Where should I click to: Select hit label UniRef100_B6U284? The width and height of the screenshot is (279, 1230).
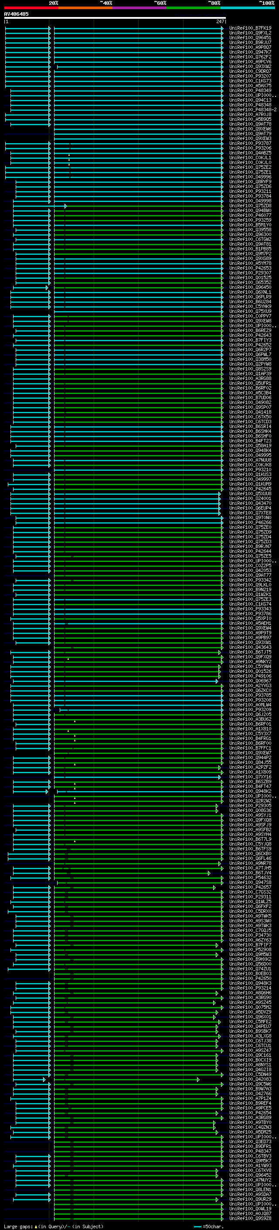[250, 302]
